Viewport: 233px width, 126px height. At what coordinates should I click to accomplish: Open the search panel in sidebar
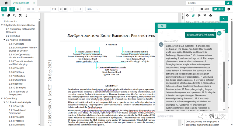pyautogui.click(x=15, y=15)
